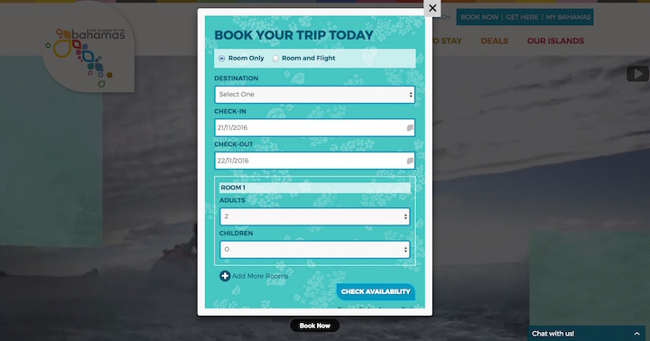Open the Deals menu
The height and width of the screenshot is (341, 650).
[494, 41]
